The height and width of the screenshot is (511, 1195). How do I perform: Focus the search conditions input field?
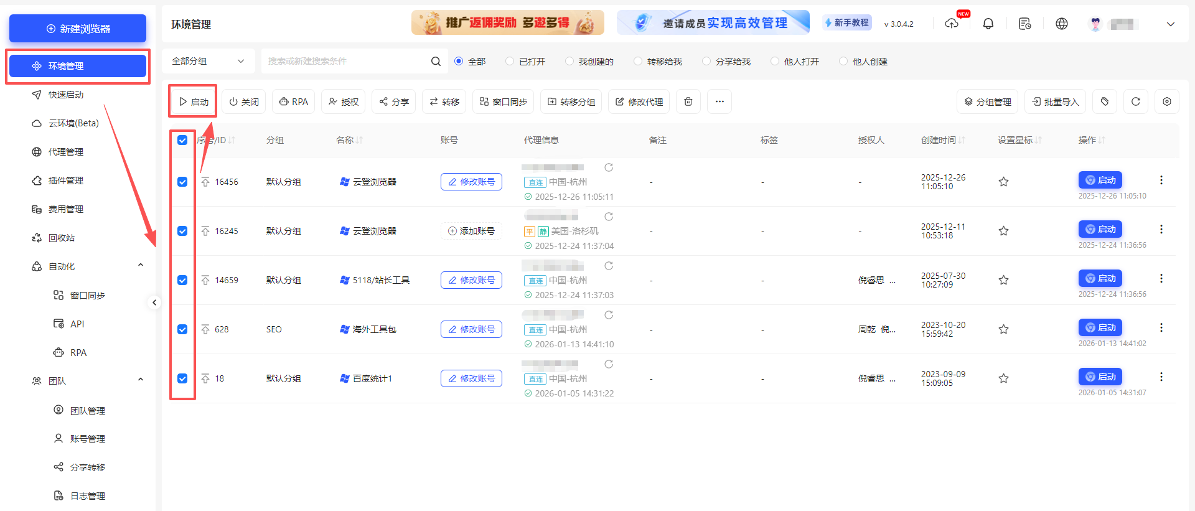345,61
